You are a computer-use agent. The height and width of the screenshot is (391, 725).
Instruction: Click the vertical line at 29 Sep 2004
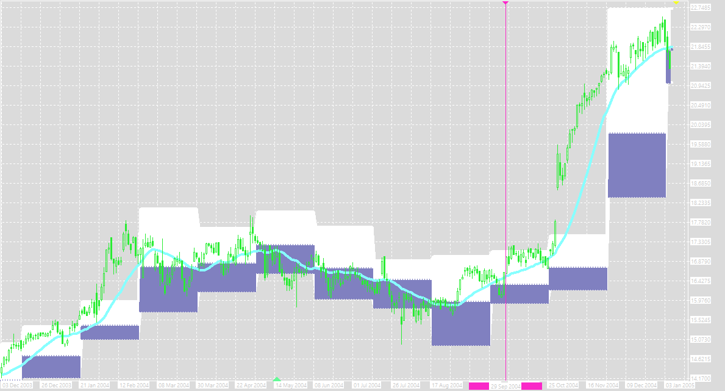[506, 183]
